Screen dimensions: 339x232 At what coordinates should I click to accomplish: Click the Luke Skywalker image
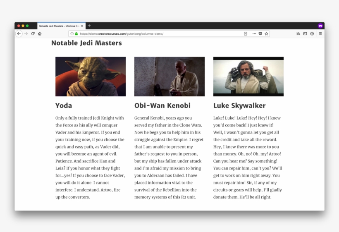pyautogui.click(x=248, y=77)
